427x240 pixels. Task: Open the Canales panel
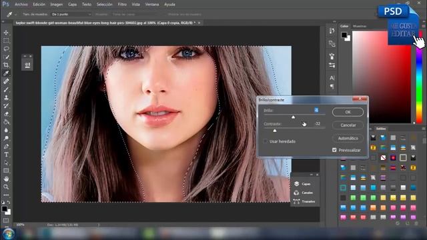tap(304, 193)
